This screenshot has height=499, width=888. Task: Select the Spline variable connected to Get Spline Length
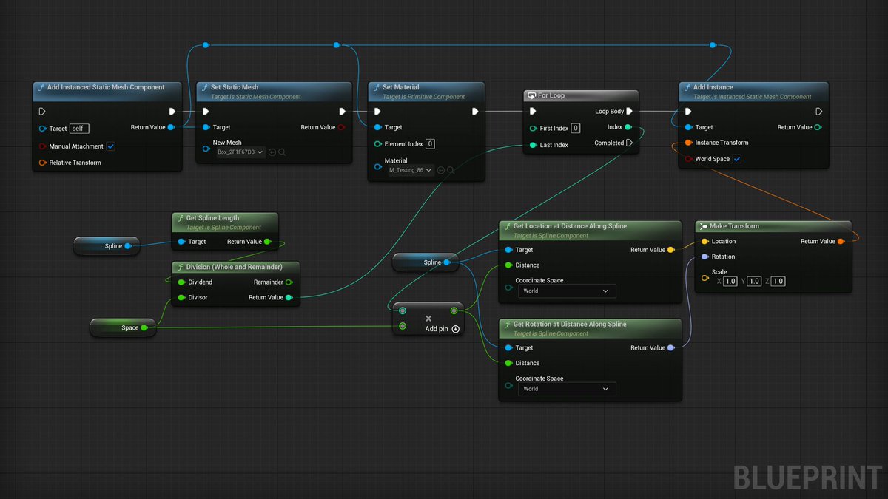(x=107, y=246)
